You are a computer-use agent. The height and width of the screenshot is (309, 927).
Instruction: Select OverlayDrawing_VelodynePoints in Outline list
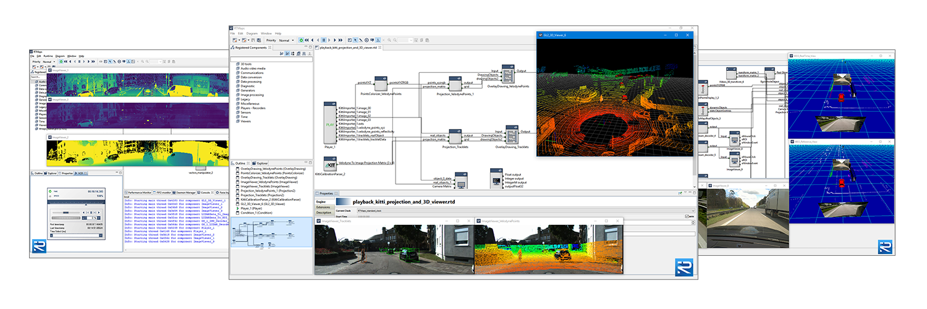coord(273,169)
